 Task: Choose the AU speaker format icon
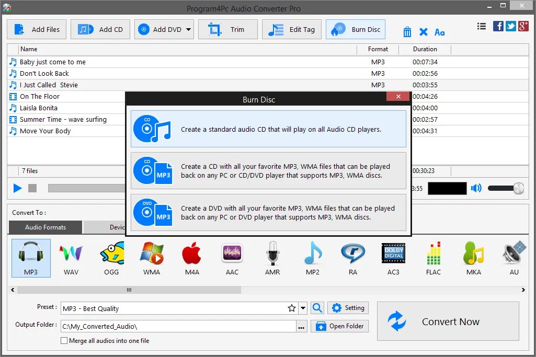[x=514, y=258]
